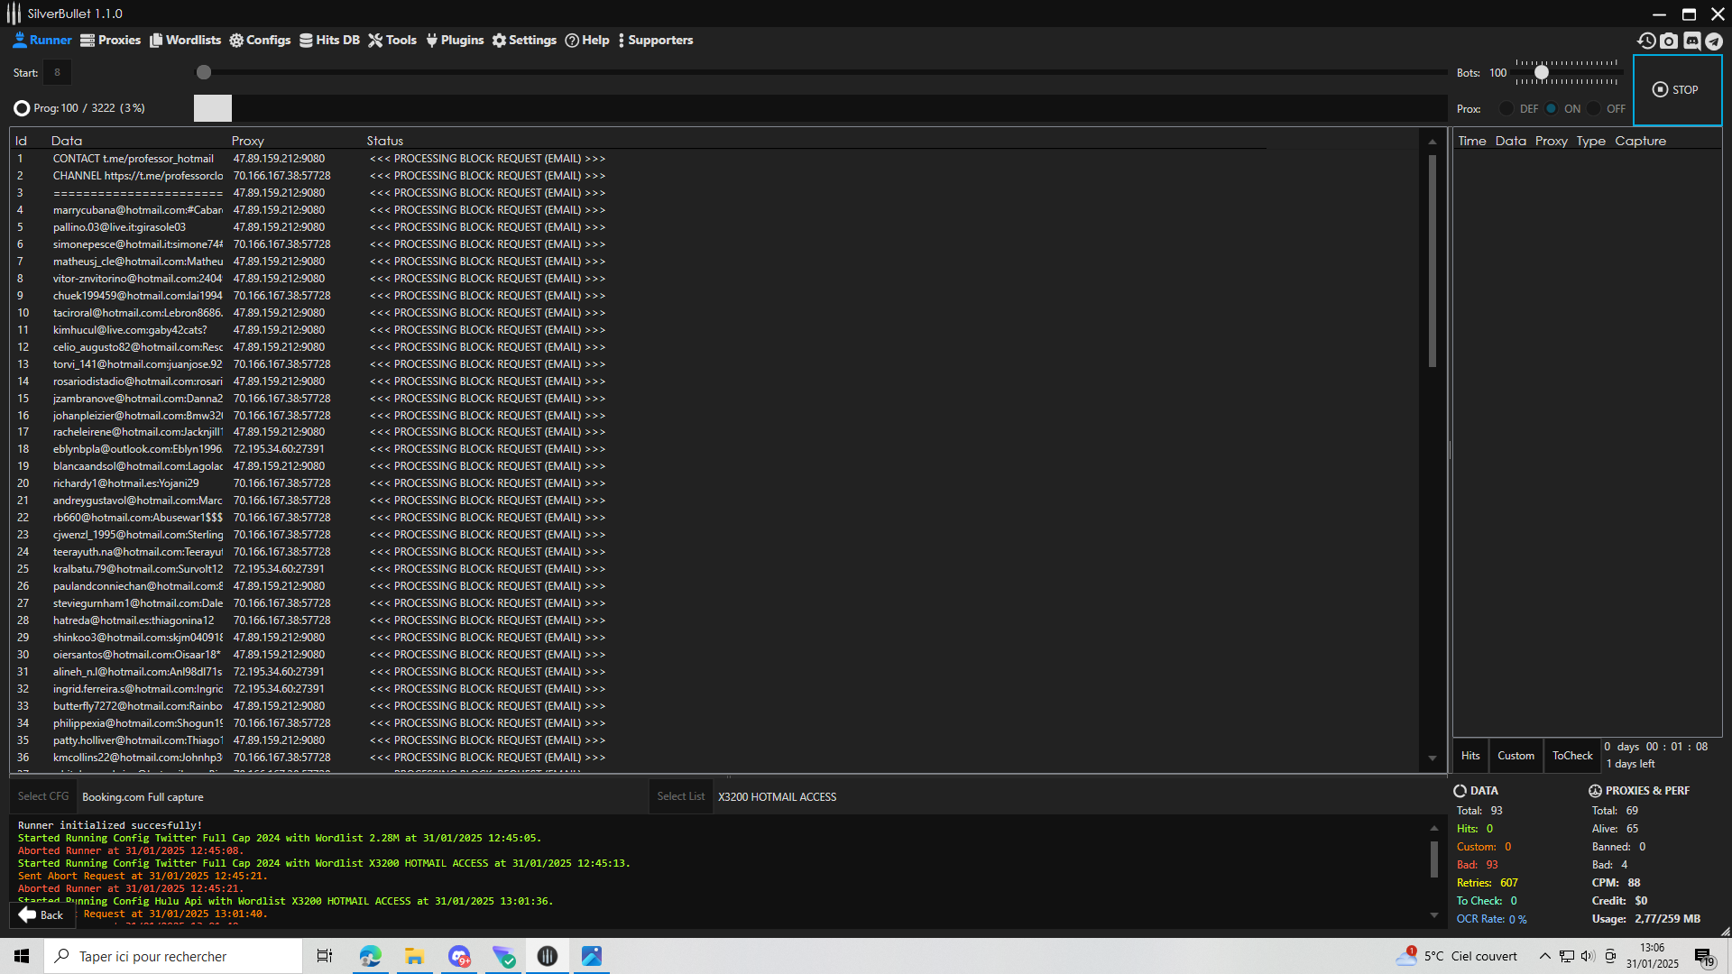Switch to the ToCheck results tab
The image size is (1732, 974).
pos(1572,756)
